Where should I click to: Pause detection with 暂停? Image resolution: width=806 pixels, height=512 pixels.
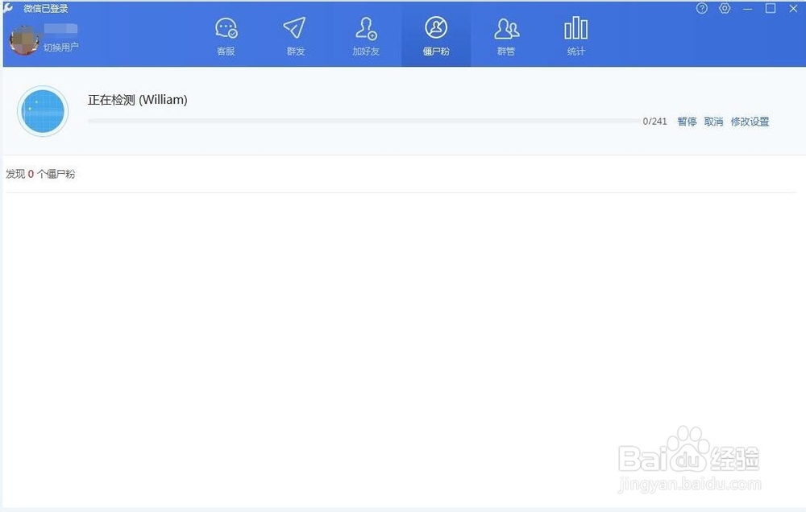point(687,122)
